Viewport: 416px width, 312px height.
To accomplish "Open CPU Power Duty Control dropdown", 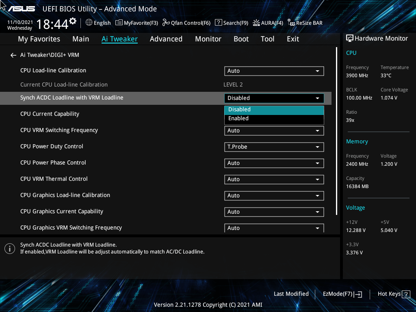I will 274,147.
